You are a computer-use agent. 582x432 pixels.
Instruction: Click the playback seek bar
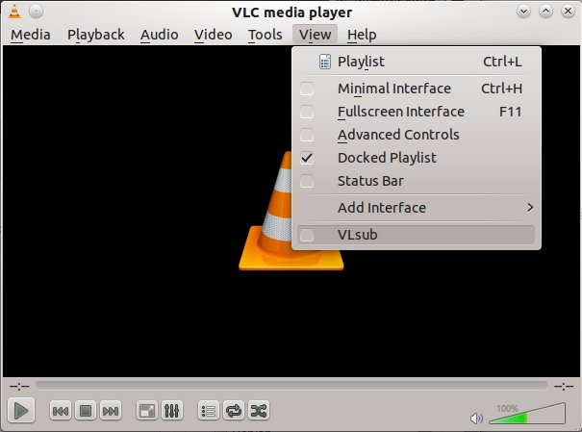pos(291,386)
